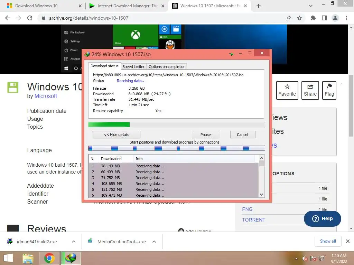The height and width of the screenshot is (265, 354).
Task: Cancel the IDM download
Action: pos(242,135)
